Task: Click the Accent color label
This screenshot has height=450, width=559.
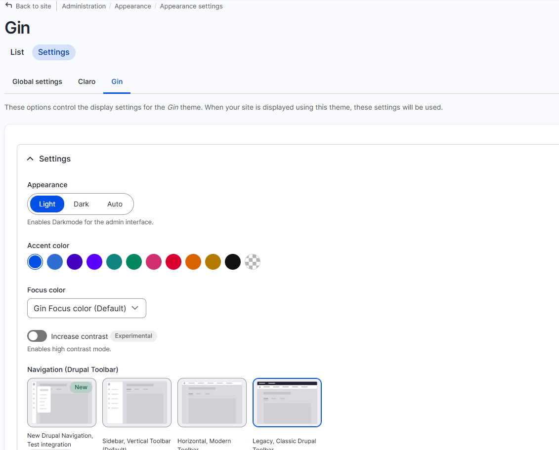Action: tap(48, 245)
